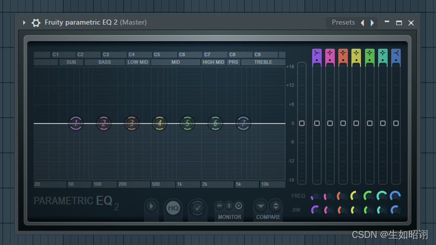436x245 pixels.
Task: Click the BASS frequency range label
Action: coord(105,62)
